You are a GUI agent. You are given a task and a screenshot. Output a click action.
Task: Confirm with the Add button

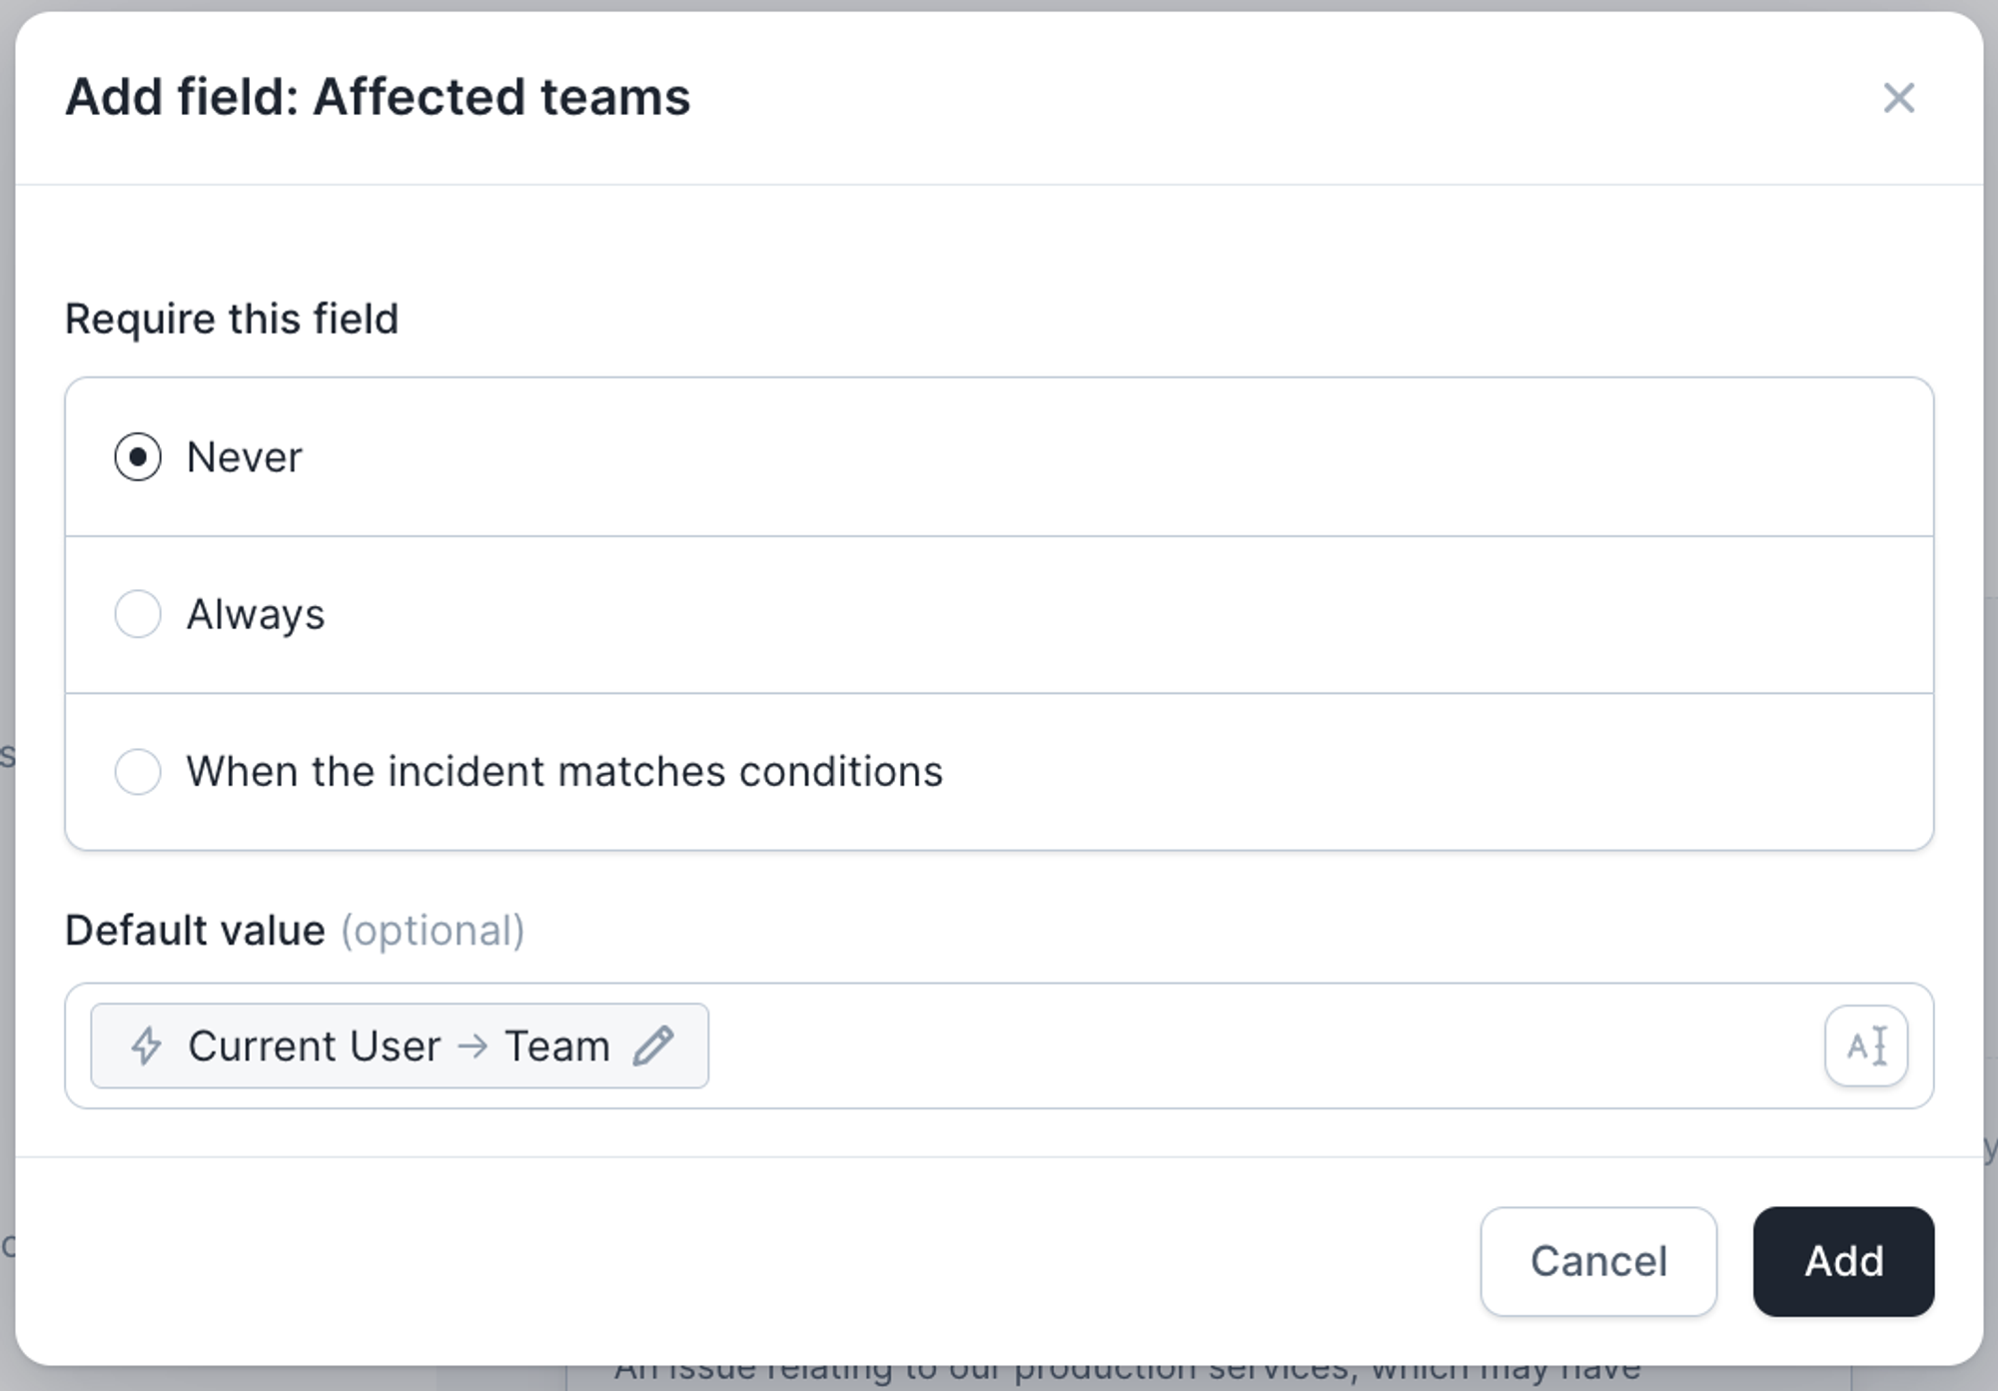coord(1842,1261)
